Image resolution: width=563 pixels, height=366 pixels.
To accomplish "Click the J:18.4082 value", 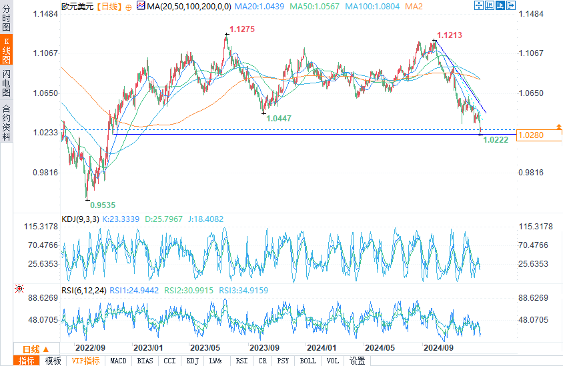I will 205,219.
